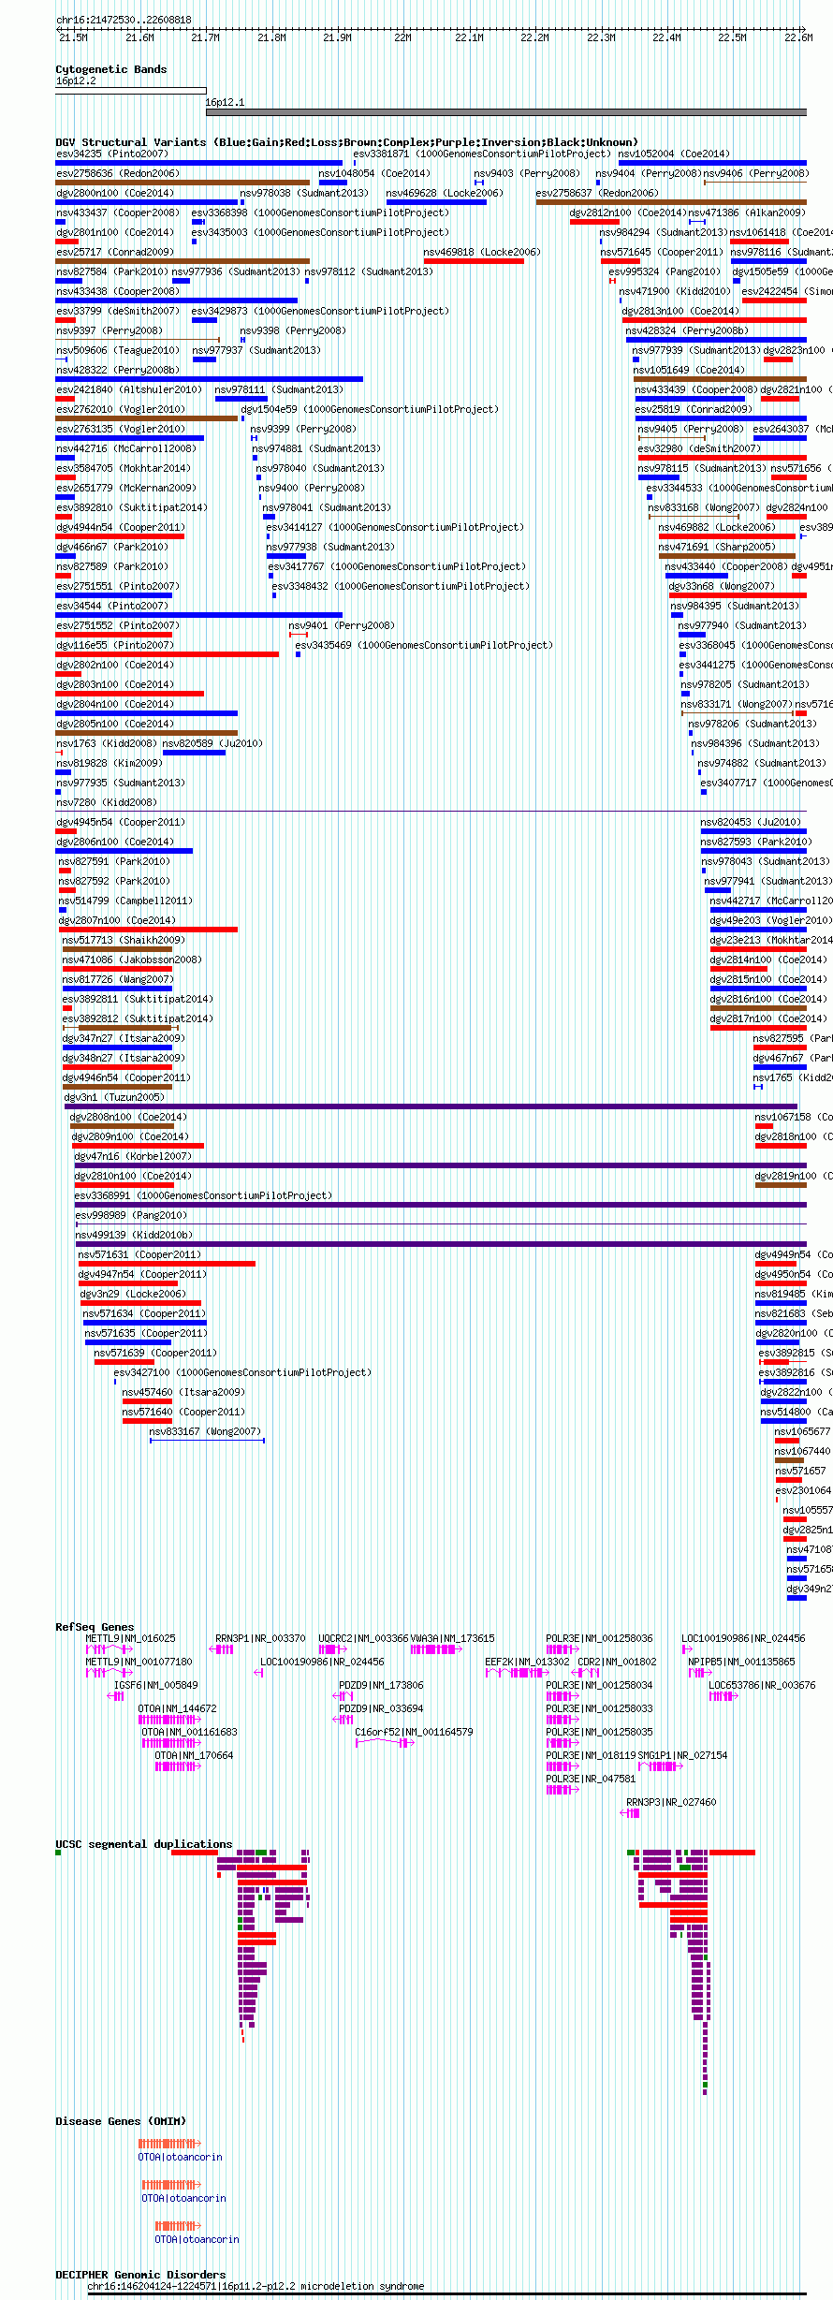Image resolution: width=833 pixels, height=2300 pixels.
Task: Click the 22.4M ruler tick label
Action: pyautogui.click(x=666, y=37)
